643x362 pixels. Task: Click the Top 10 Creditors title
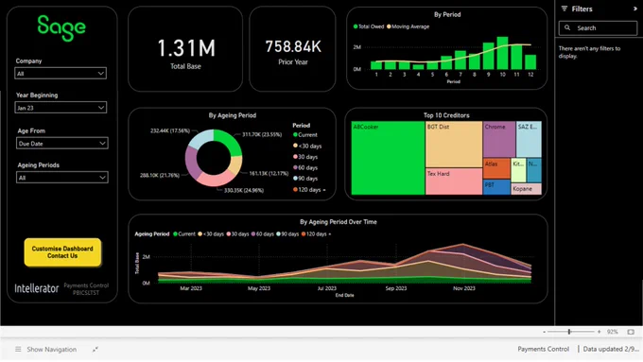pos(446,115)
